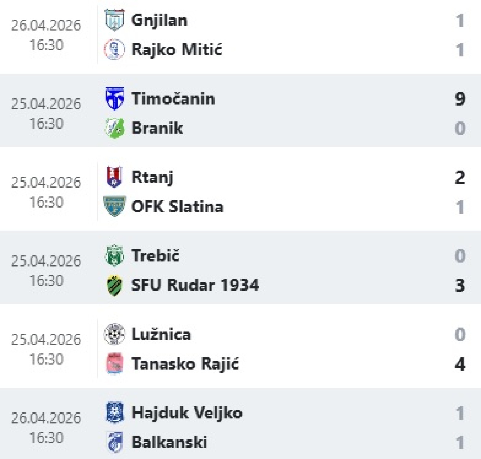Open the SFU Rudar 1934 team link
The height and width of the screenshot is (459, 481).
point(195,285)
